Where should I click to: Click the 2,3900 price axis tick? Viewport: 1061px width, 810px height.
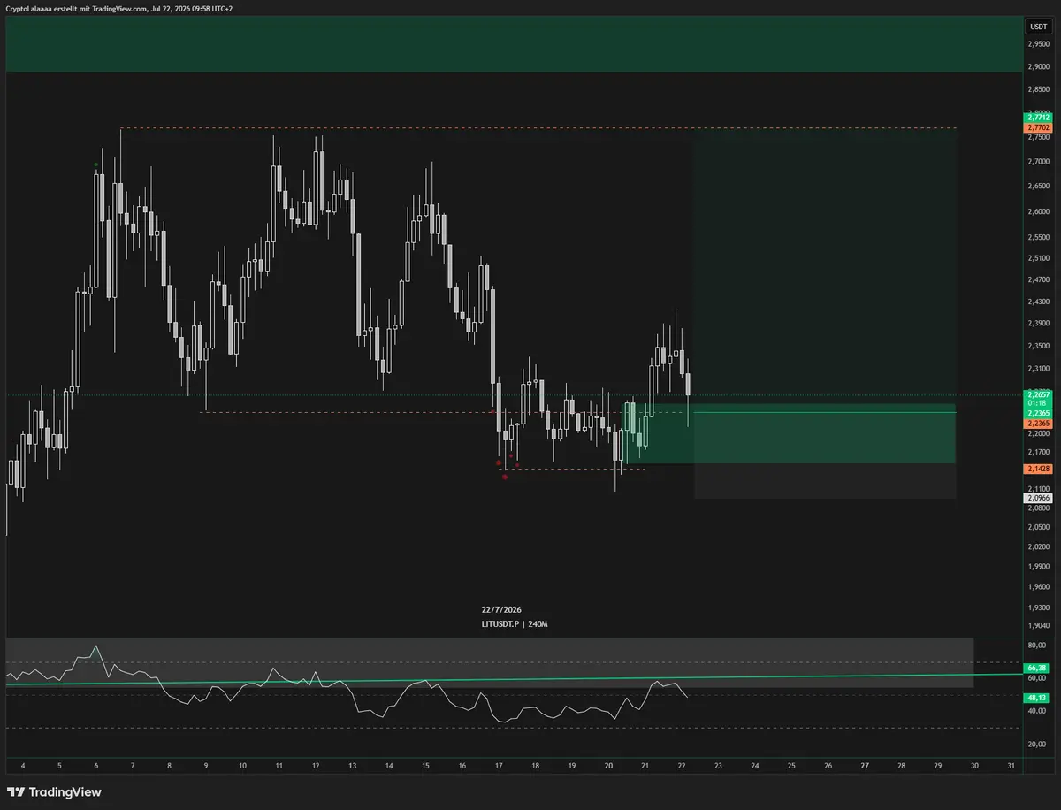click(1038, 324)
